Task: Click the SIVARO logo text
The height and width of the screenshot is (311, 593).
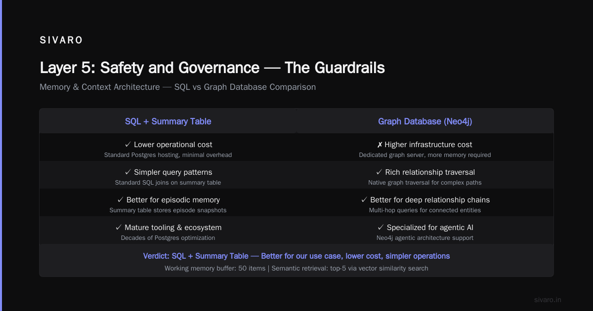Action: click(61, 40)
